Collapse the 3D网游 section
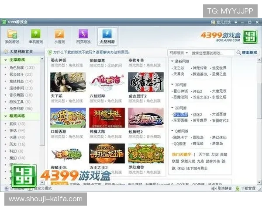The height and width of the screenshot is (210, 262). 172,84
